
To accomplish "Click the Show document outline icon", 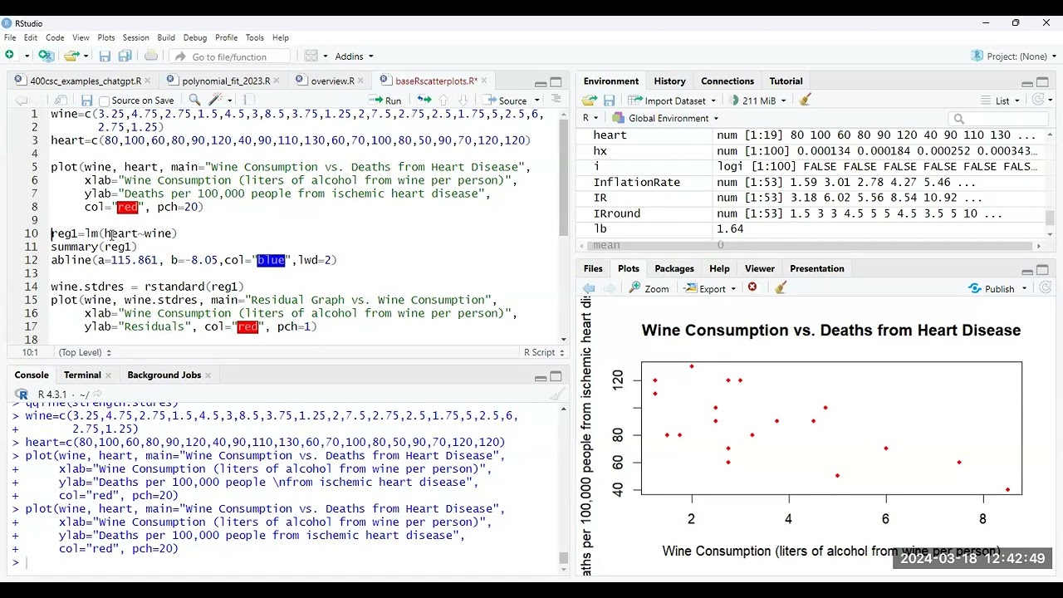I will pos(556,100).
